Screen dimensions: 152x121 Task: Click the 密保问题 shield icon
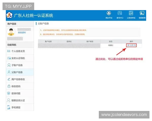pyautogui.click(x=9, y=93)
